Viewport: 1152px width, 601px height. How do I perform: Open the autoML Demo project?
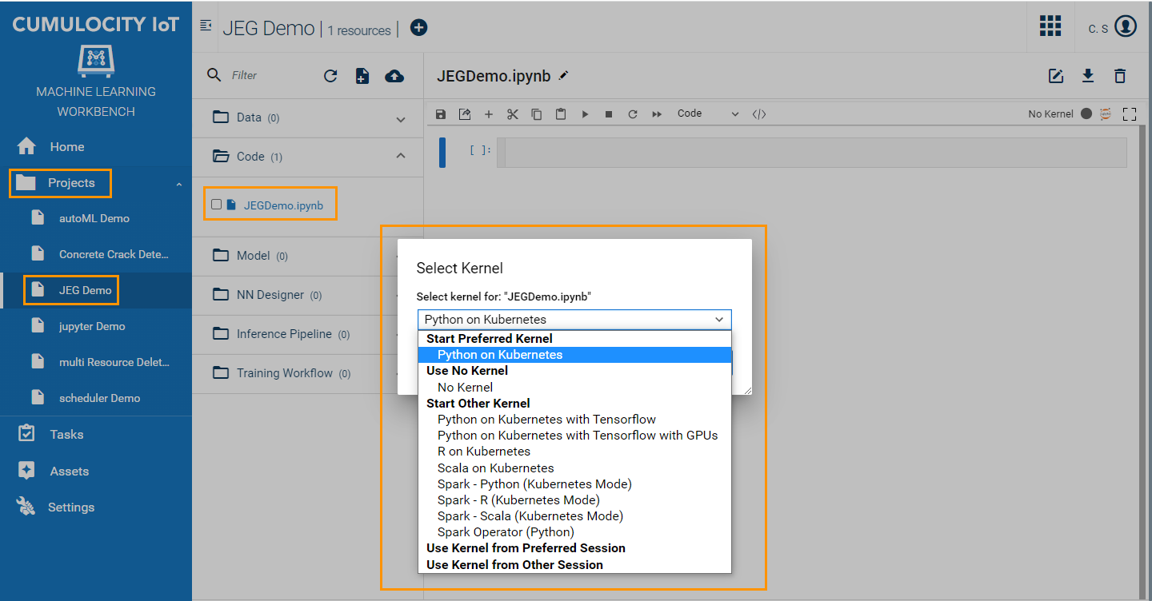tap(96, 218)
